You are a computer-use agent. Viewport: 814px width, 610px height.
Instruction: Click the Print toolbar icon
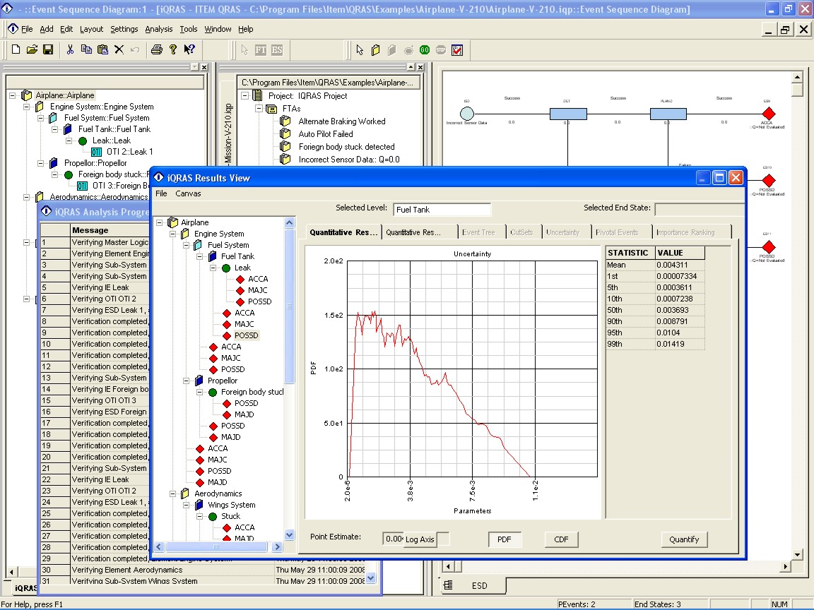pyautogui.click(x=157, y=50)
